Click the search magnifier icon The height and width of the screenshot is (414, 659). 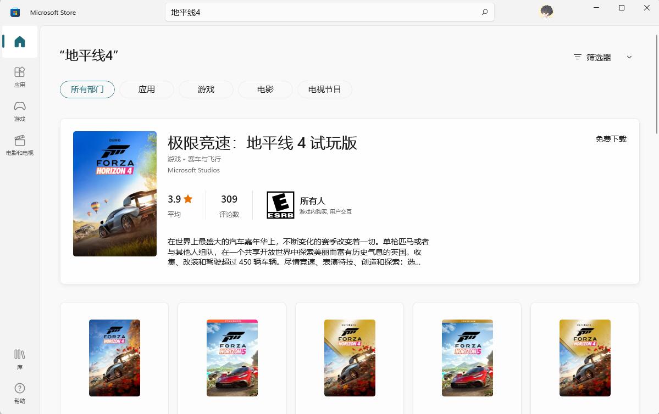(x=485, y=12)
